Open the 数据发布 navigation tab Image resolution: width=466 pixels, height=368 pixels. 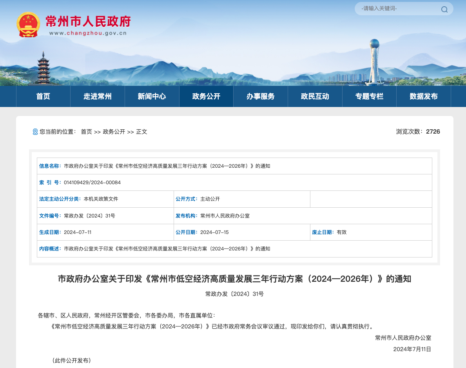pos(424,96)
